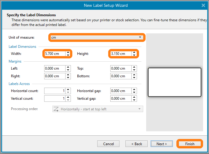
Task: Decrease the Vertical gap value
Action: click(x=134, y=100)
